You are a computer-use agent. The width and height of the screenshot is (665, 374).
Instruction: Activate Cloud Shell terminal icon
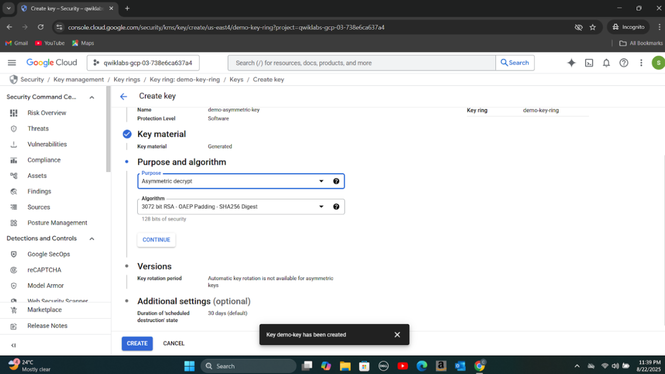[589, 63]
